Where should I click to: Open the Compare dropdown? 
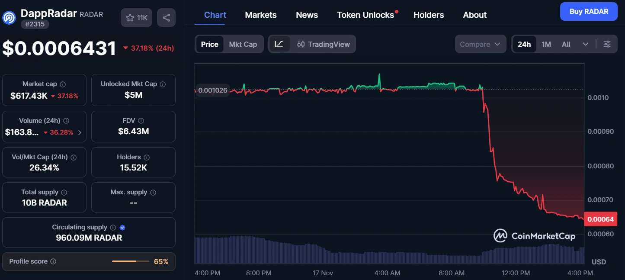(480, 44)
